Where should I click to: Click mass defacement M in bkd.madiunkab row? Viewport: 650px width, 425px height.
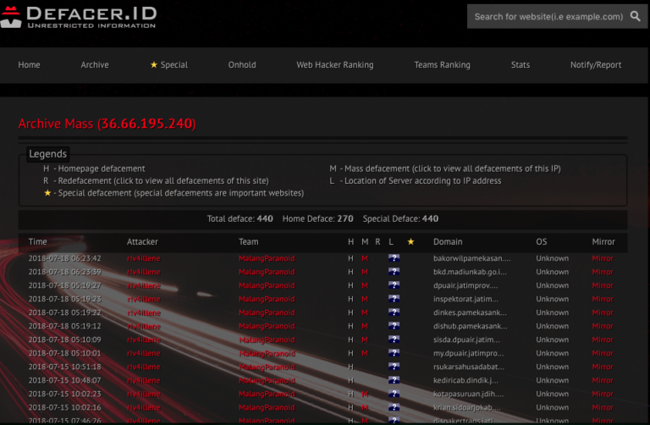[365, 272]
